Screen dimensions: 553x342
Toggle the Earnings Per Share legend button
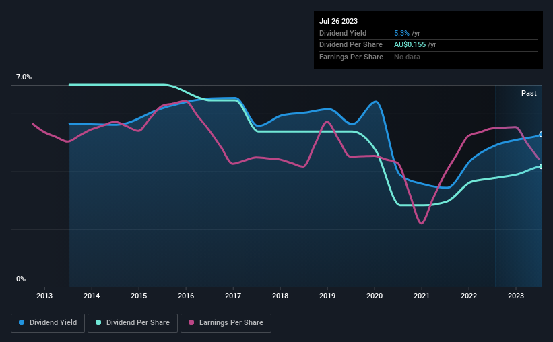226,323
